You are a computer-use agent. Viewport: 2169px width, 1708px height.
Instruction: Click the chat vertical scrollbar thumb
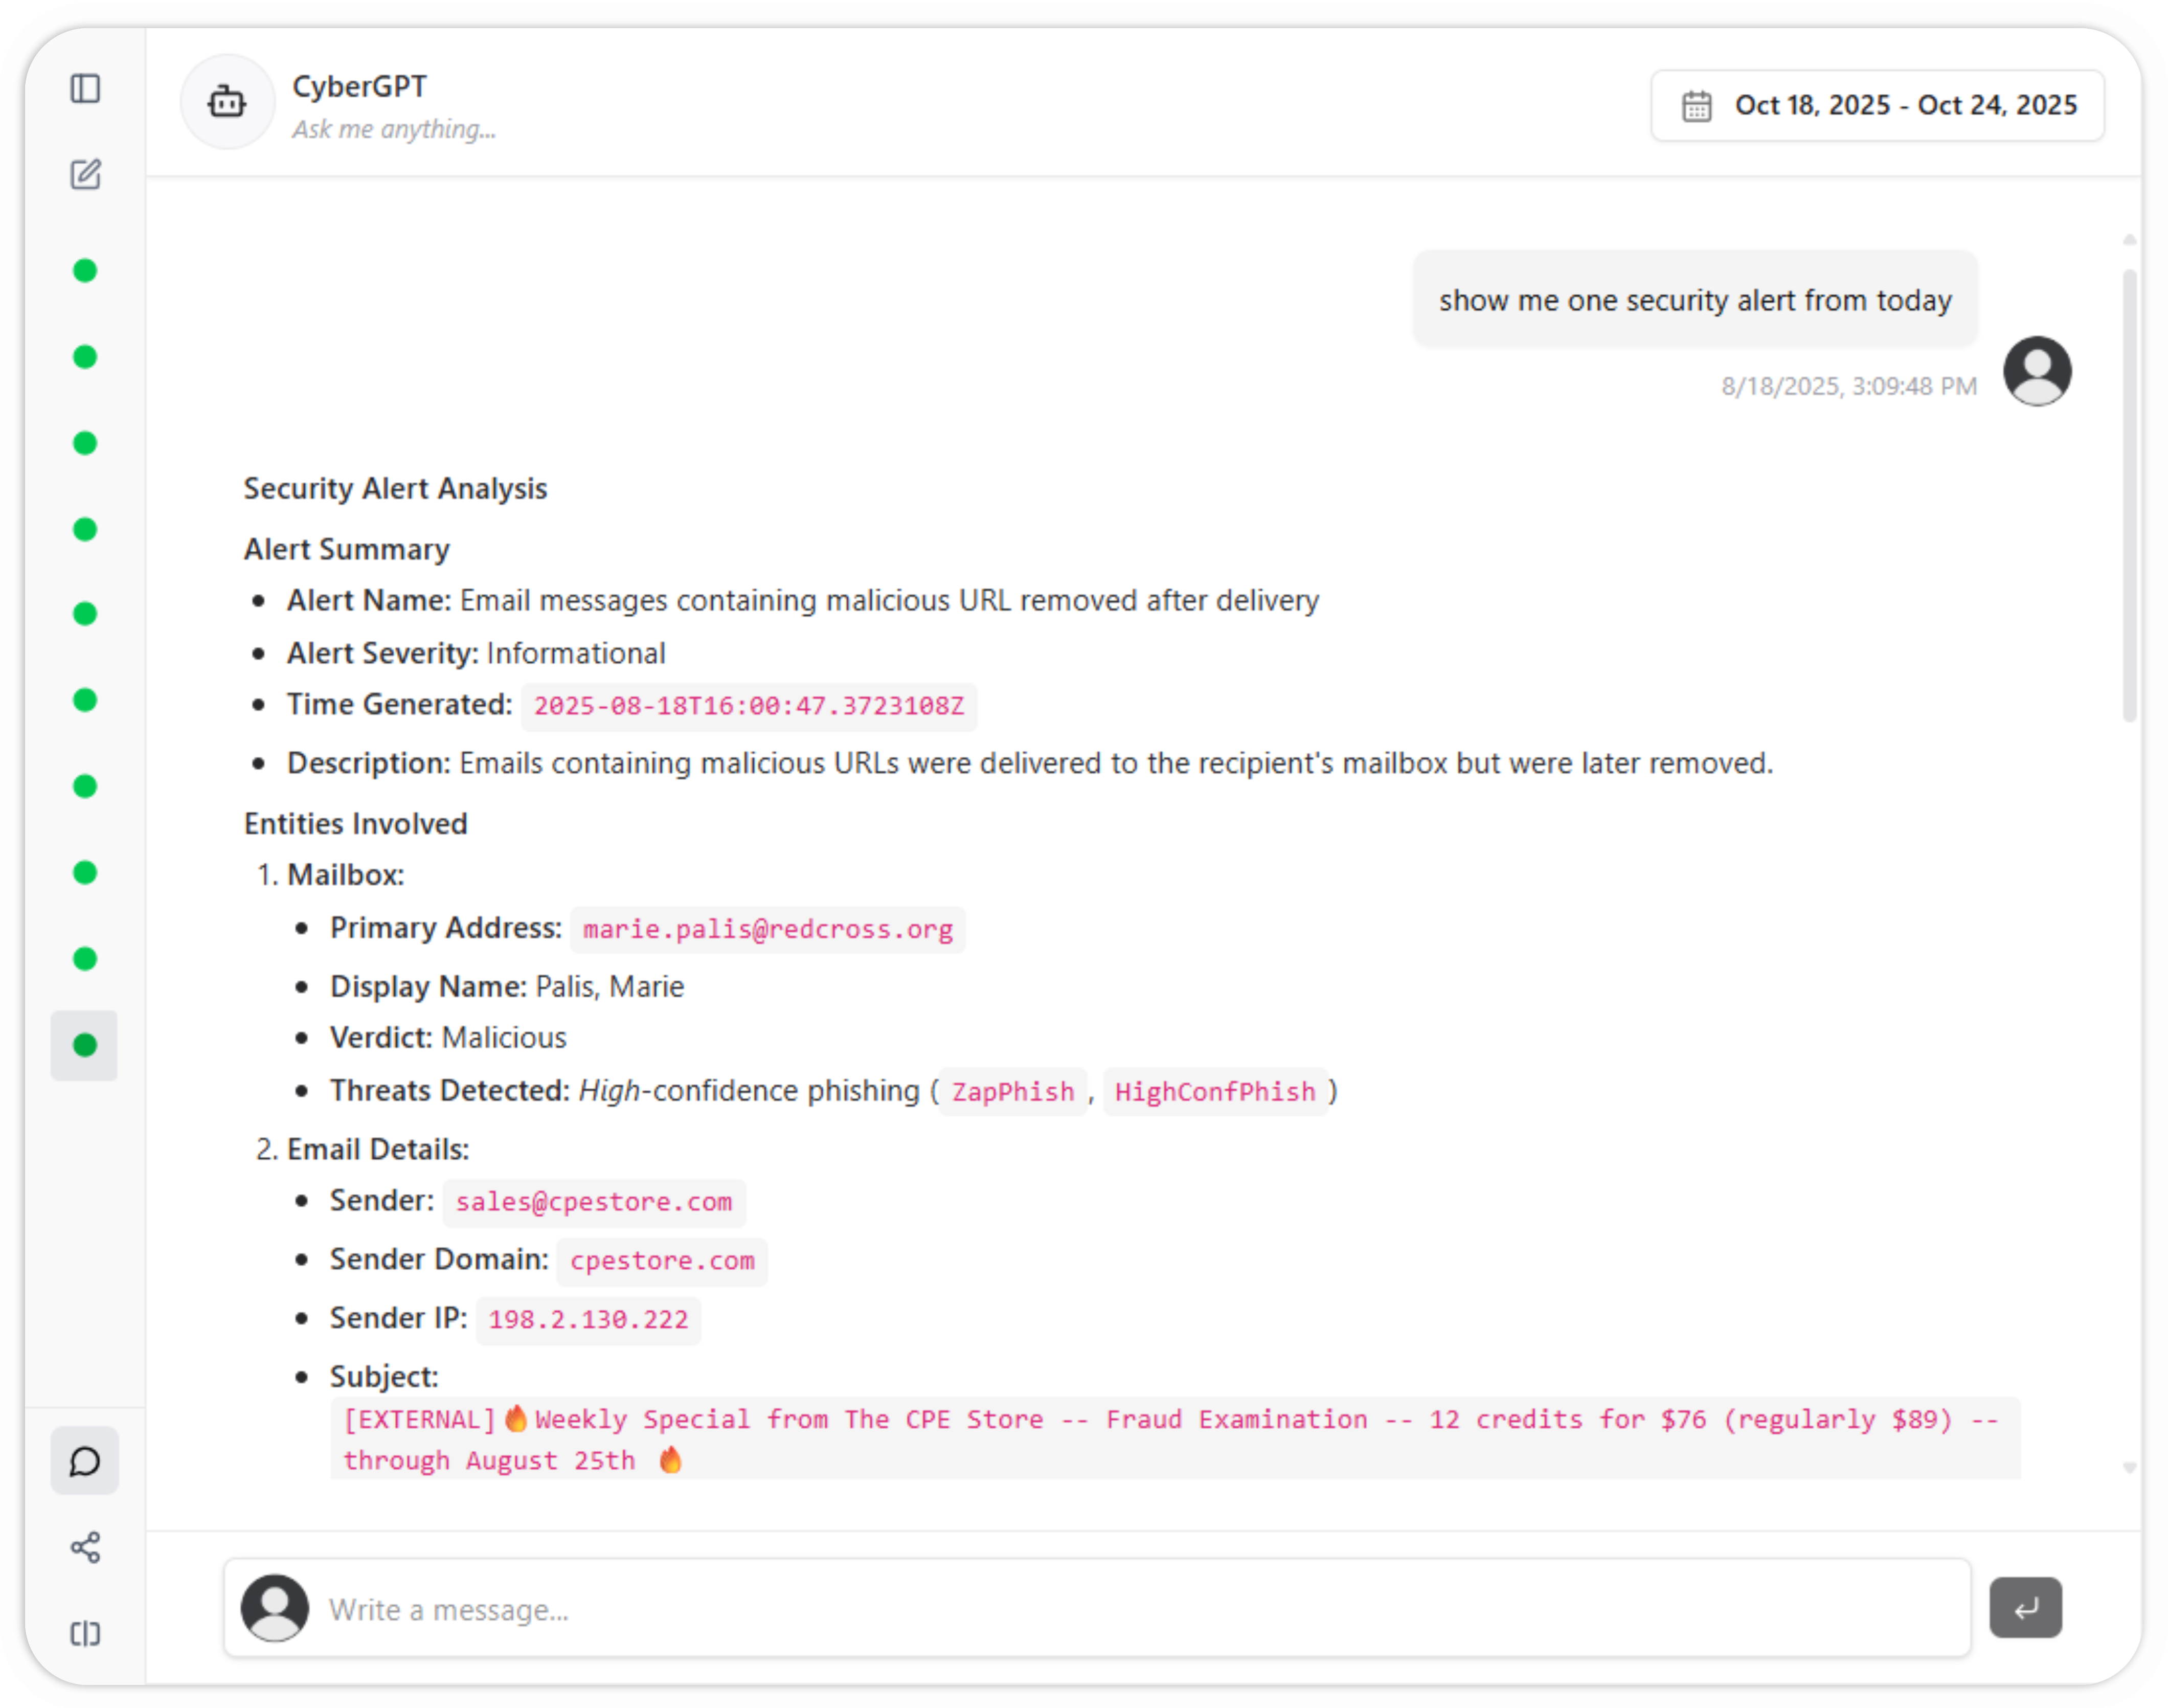coord(2129,495)
